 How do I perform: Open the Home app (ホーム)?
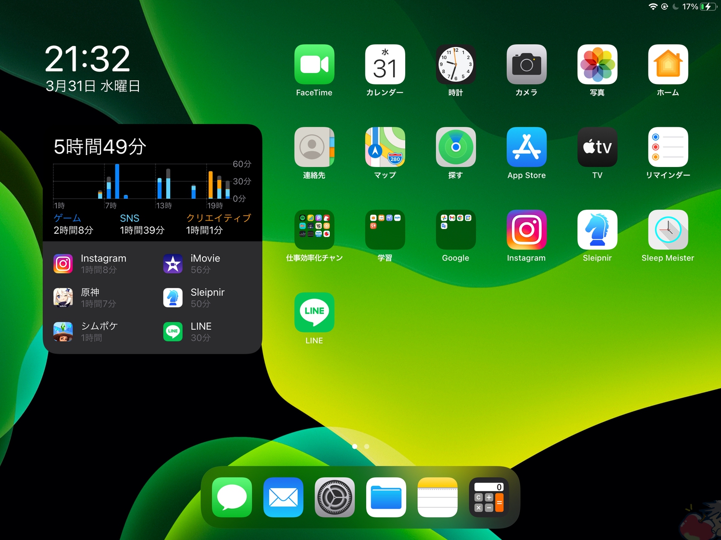point(668,64)
